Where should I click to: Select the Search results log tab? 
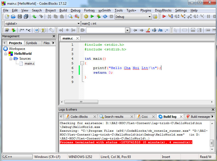(114, 117)
